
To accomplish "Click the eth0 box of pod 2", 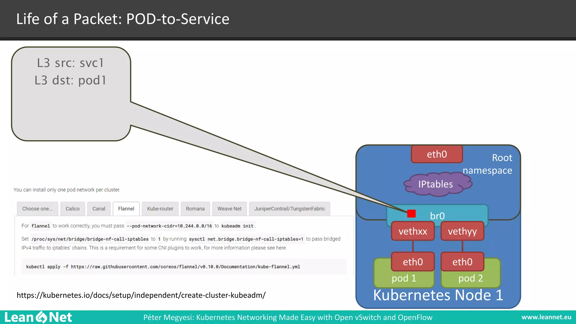I will [x=462, y=262].
